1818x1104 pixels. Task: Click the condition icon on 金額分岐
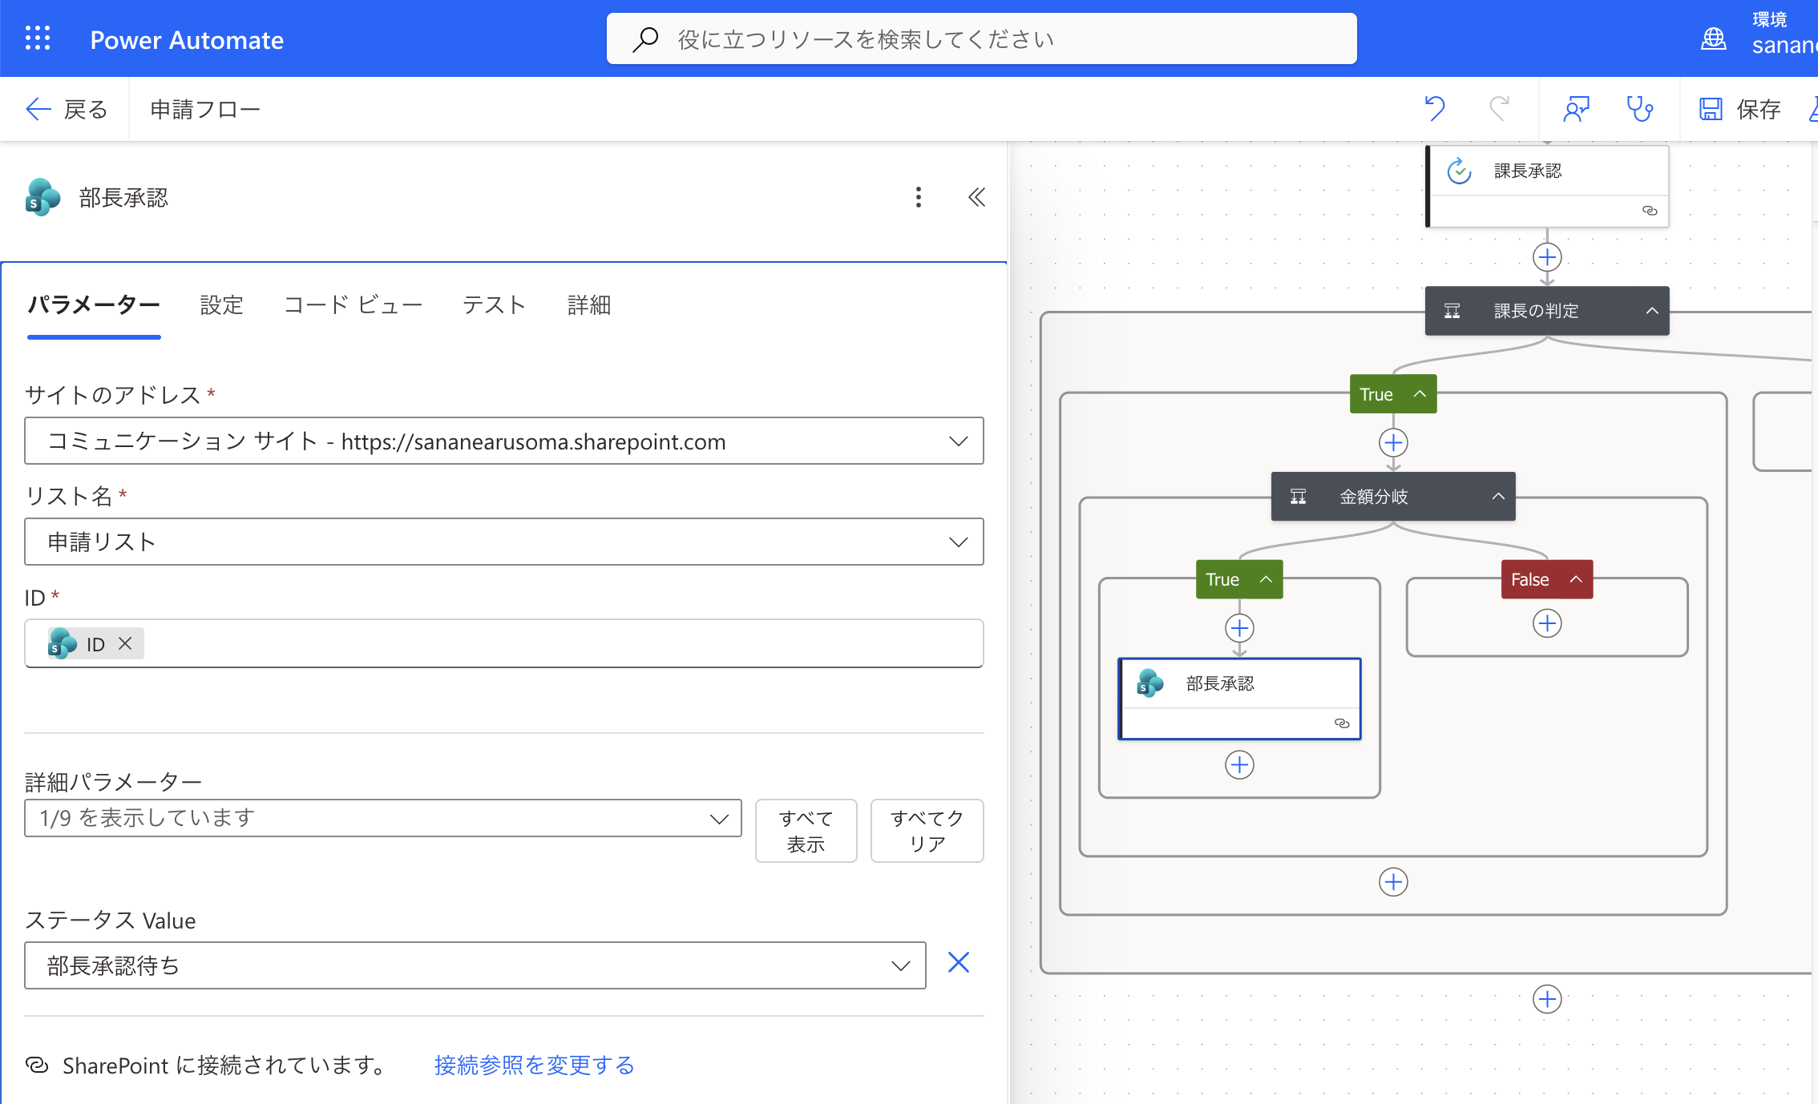click(1299, 497)
